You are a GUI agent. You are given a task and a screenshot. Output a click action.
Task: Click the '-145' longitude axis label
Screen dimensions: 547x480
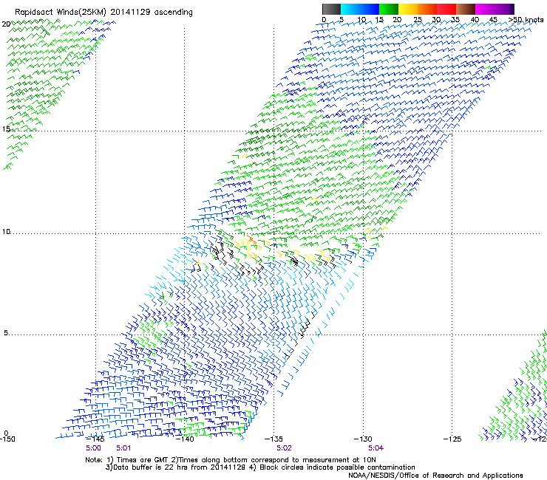point(95,439)
